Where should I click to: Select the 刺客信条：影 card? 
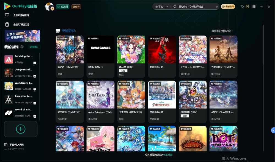162,57
